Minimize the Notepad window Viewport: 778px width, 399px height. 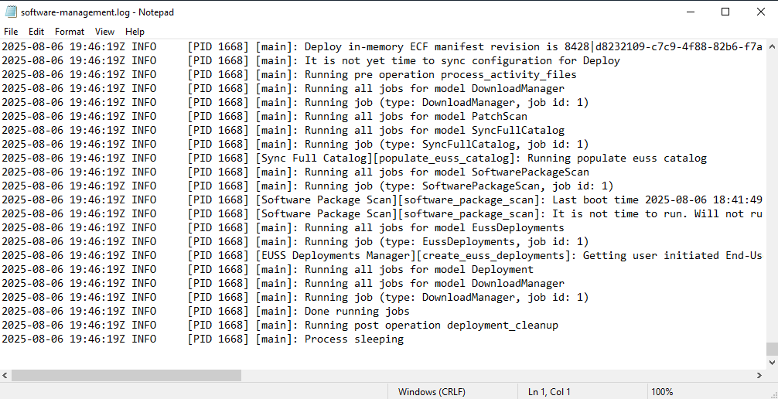pos(690,12)
